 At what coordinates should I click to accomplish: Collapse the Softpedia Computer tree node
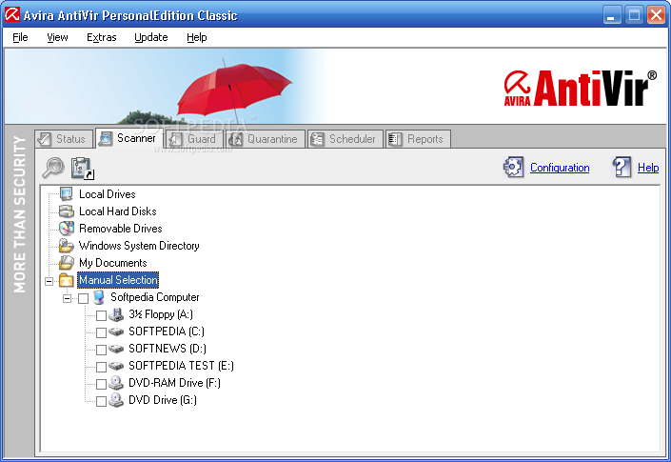(x=68, y=297)
